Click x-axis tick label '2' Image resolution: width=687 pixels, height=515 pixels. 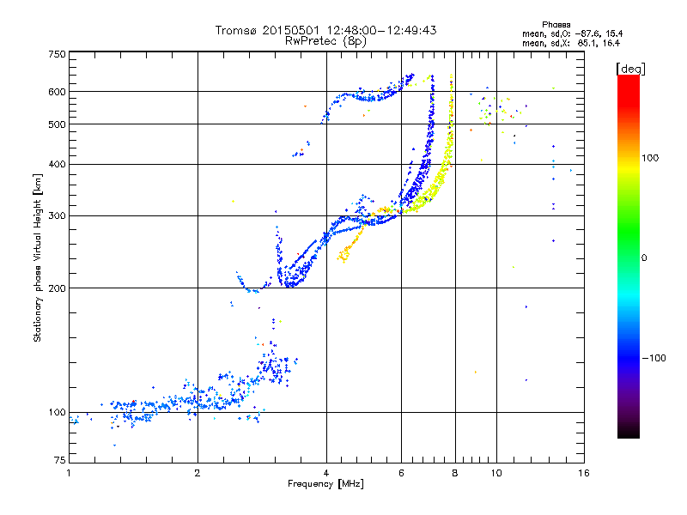point(198,473)
